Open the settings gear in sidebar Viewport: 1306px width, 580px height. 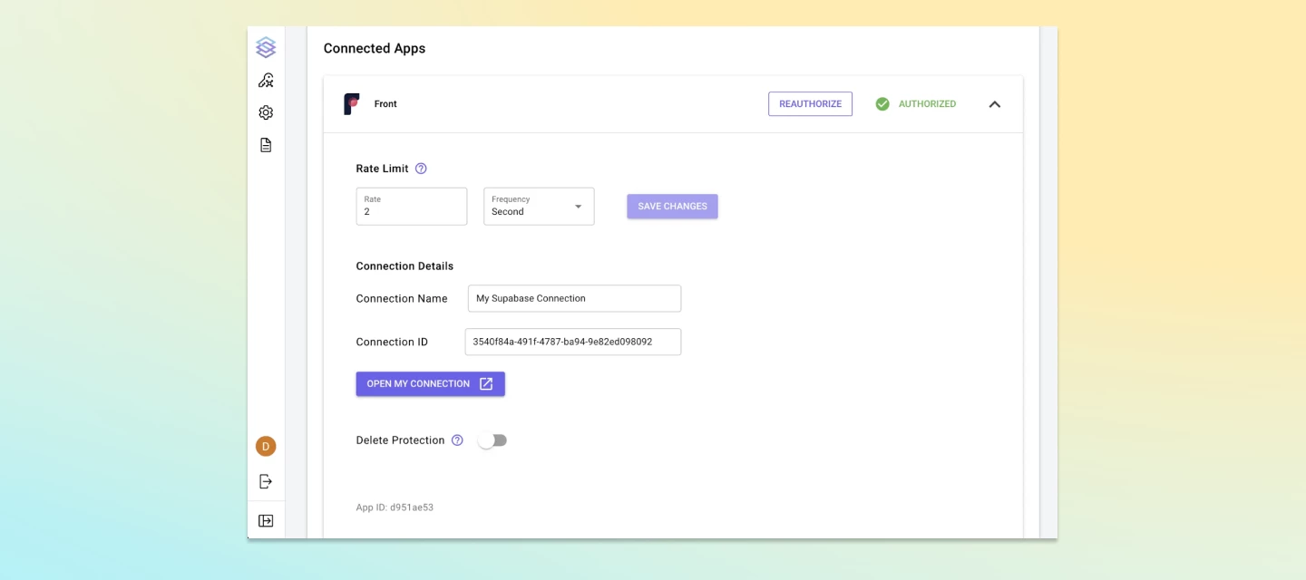tap(266, 112)
